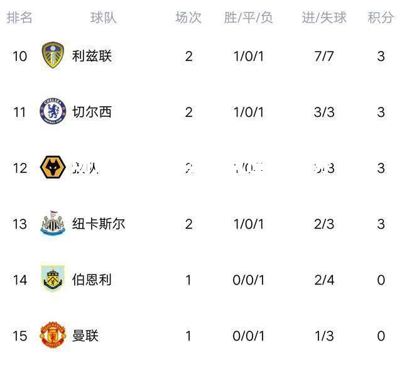Open 伯恩利 team details
The height and width of the screenshot is (367, 402).
click(x=92, y=280)
